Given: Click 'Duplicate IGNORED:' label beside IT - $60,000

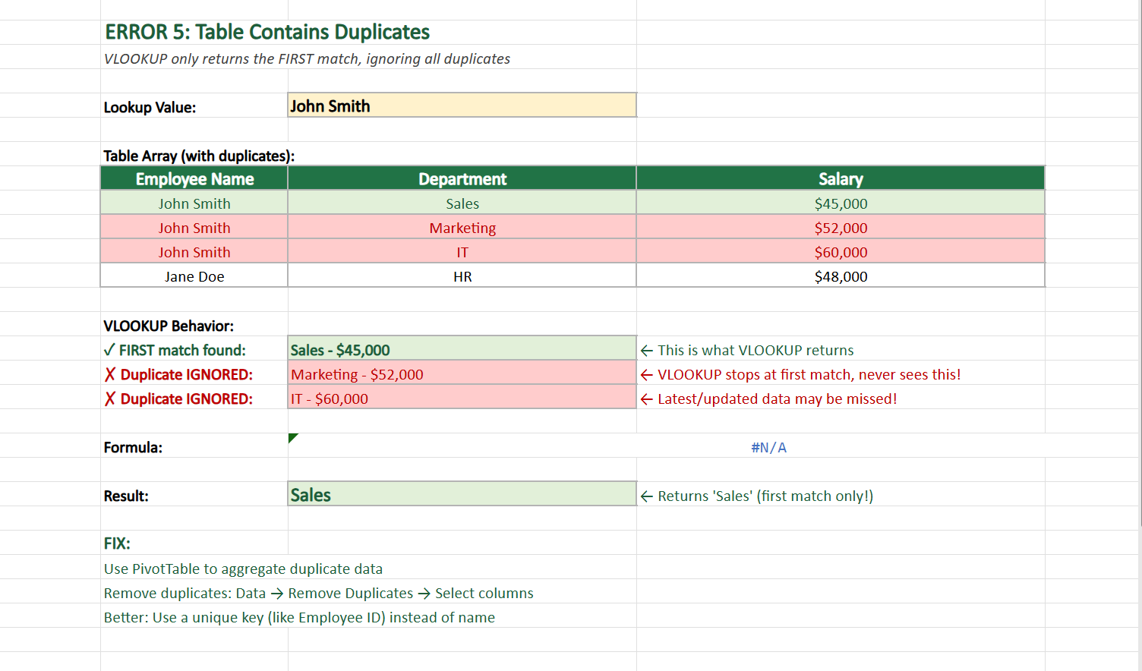Looking at the screenshot, I should tap(178, 399).
